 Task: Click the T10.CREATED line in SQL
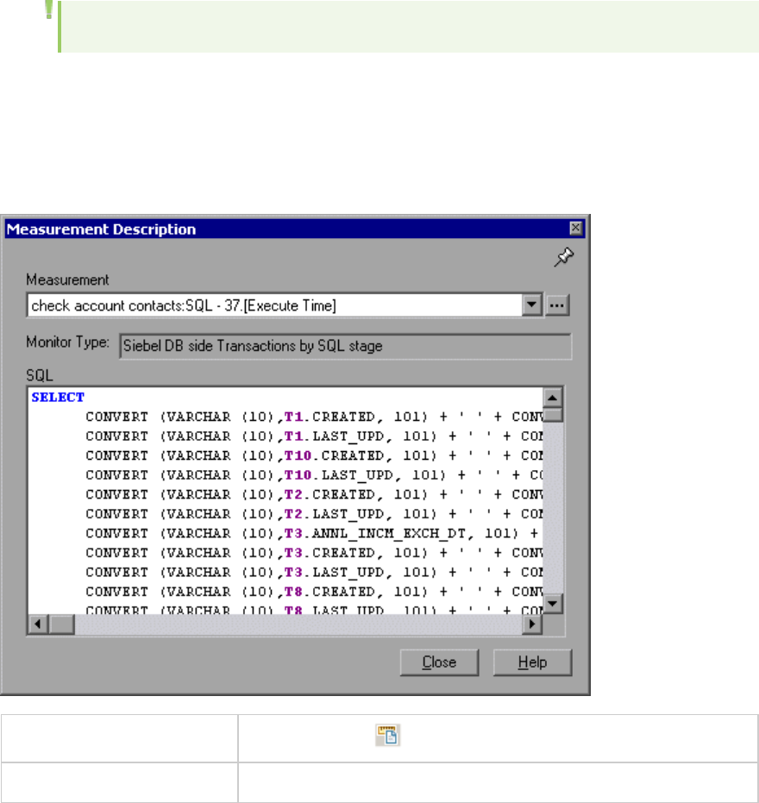[313, 455]
